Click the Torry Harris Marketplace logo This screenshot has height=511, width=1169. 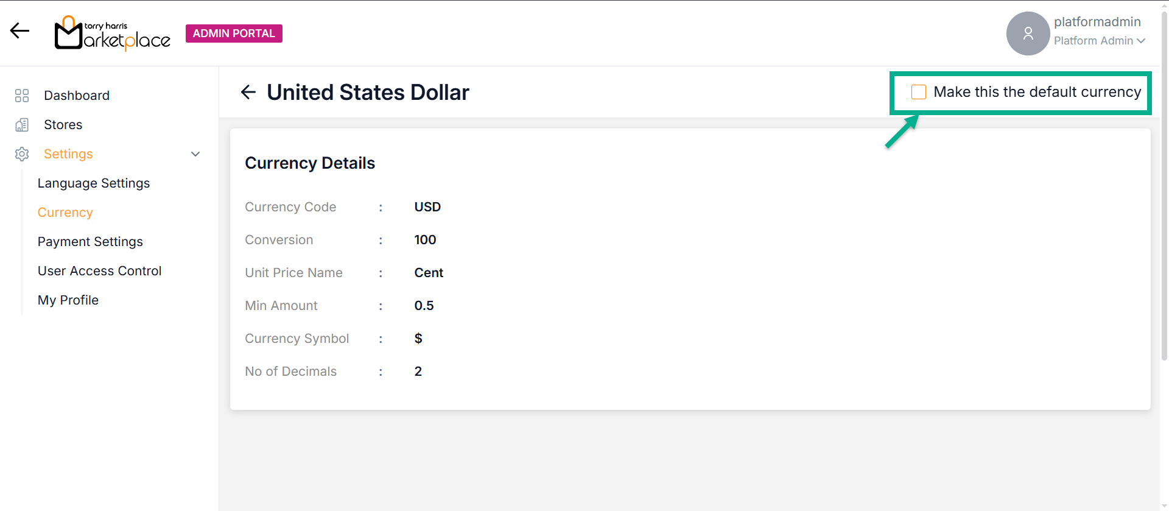[x=113, y=33]
